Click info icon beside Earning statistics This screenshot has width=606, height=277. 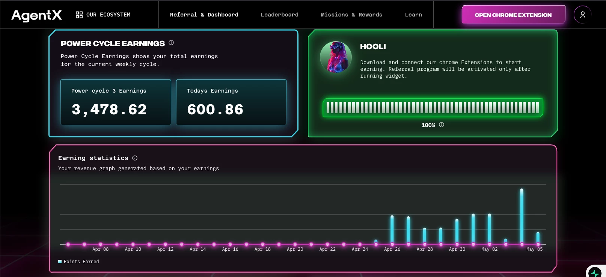[135, 158]
